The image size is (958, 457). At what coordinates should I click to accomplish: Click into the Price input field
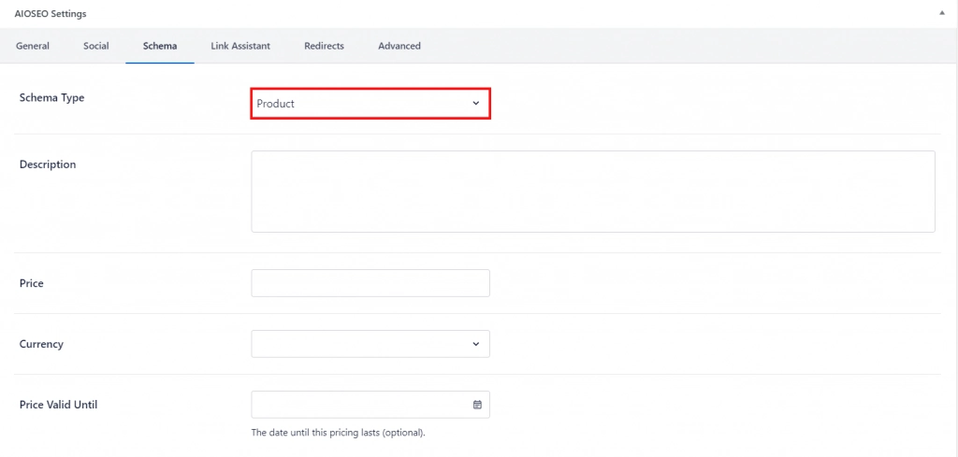click(x=370, y=283)
